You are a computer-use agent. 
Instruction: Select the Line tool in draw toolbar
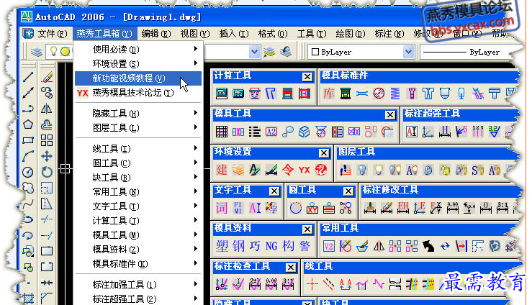pyautogui.click(x=28, y=77)
